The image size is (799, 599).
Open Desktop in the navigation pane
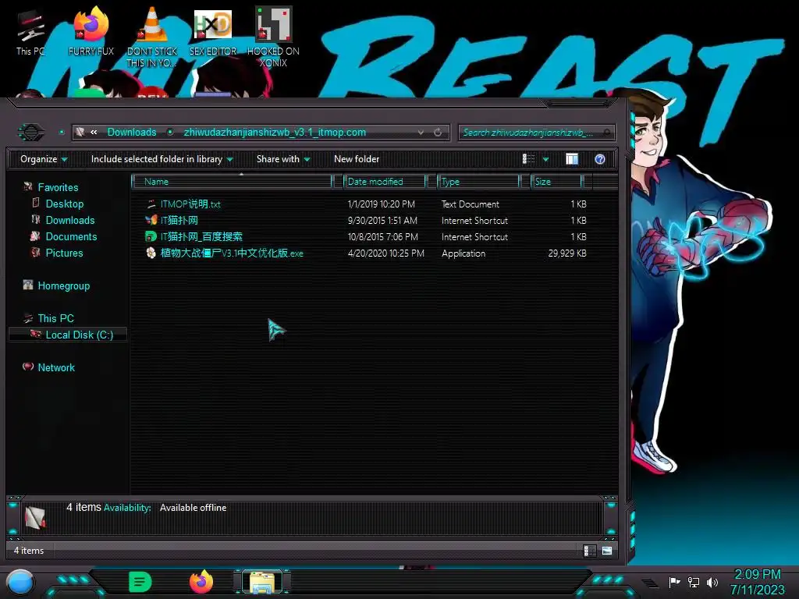point(64,204)
